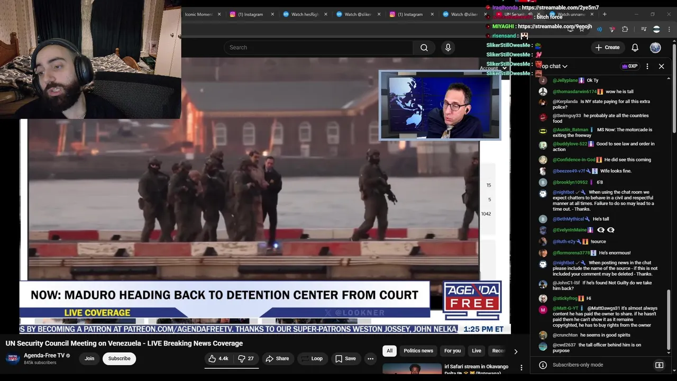Open browser extensions puzzle icon
The width and height of the screenshot is (677, 381).
pyautogui.click(x=625, y=29)
